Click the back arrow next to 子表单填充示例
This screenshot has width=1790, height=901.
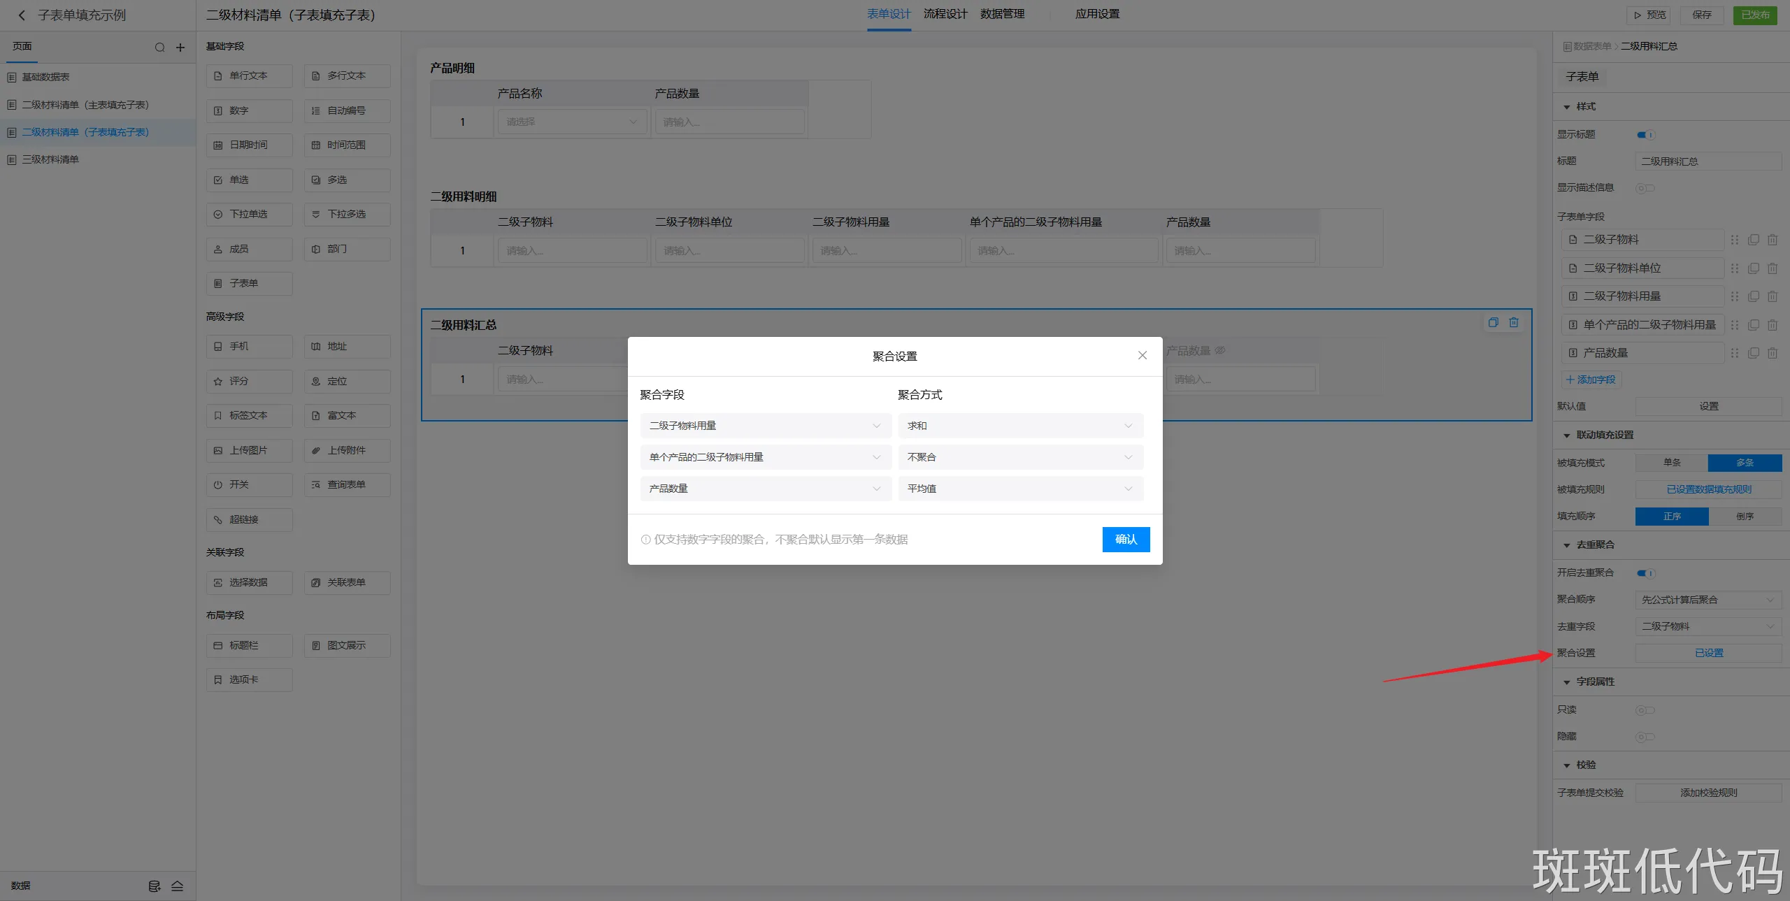[22, 15]
